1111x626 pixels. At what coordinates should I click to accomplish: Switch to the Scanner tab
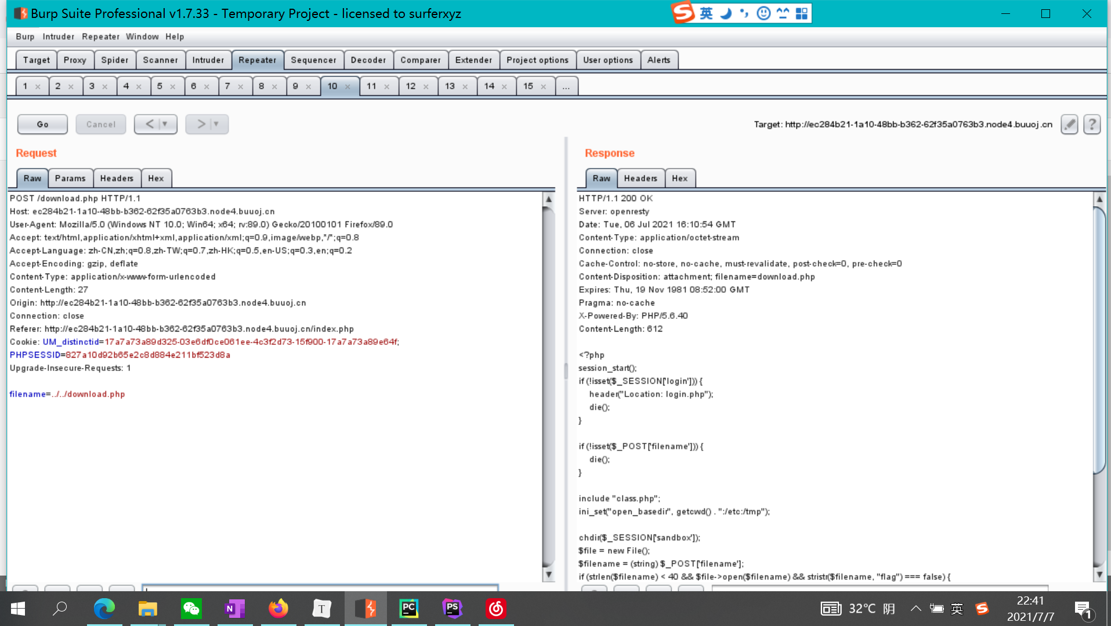[161, 60]
